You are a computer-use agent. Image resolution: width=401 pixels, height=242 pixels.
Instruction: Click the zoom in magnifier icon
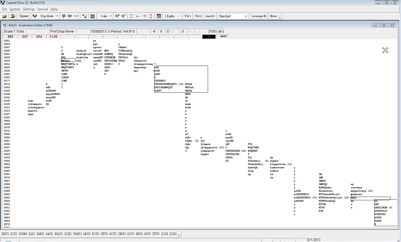click(x=117, y=16)
